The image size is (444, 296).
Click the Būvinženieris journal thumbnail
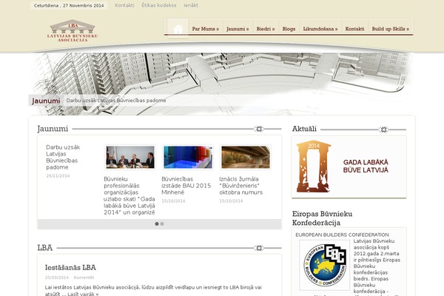pos(246,157)
